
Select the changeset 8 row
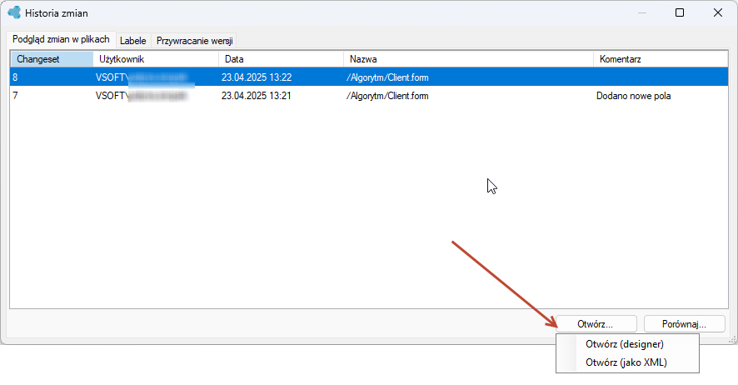369,77
